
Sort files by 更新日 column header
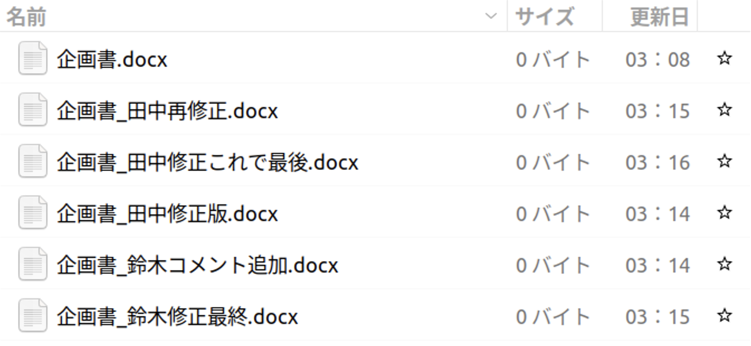[x=659, y=17]
